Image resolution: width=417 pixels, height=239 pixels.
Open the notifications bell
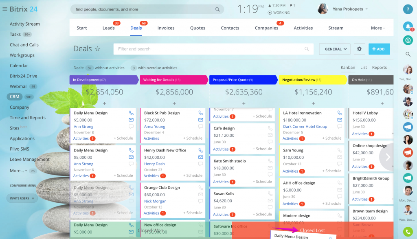(x=408, y=26)
